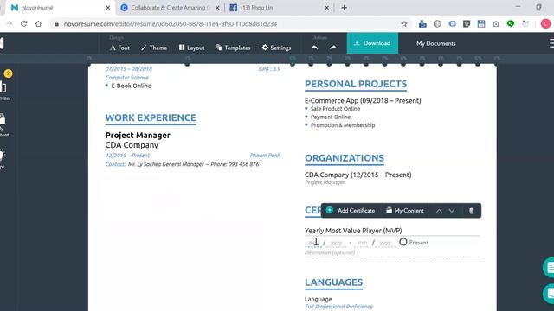Close the Facebook browser tab
This screenshot has height=311, width=554.
coord(327,8)
